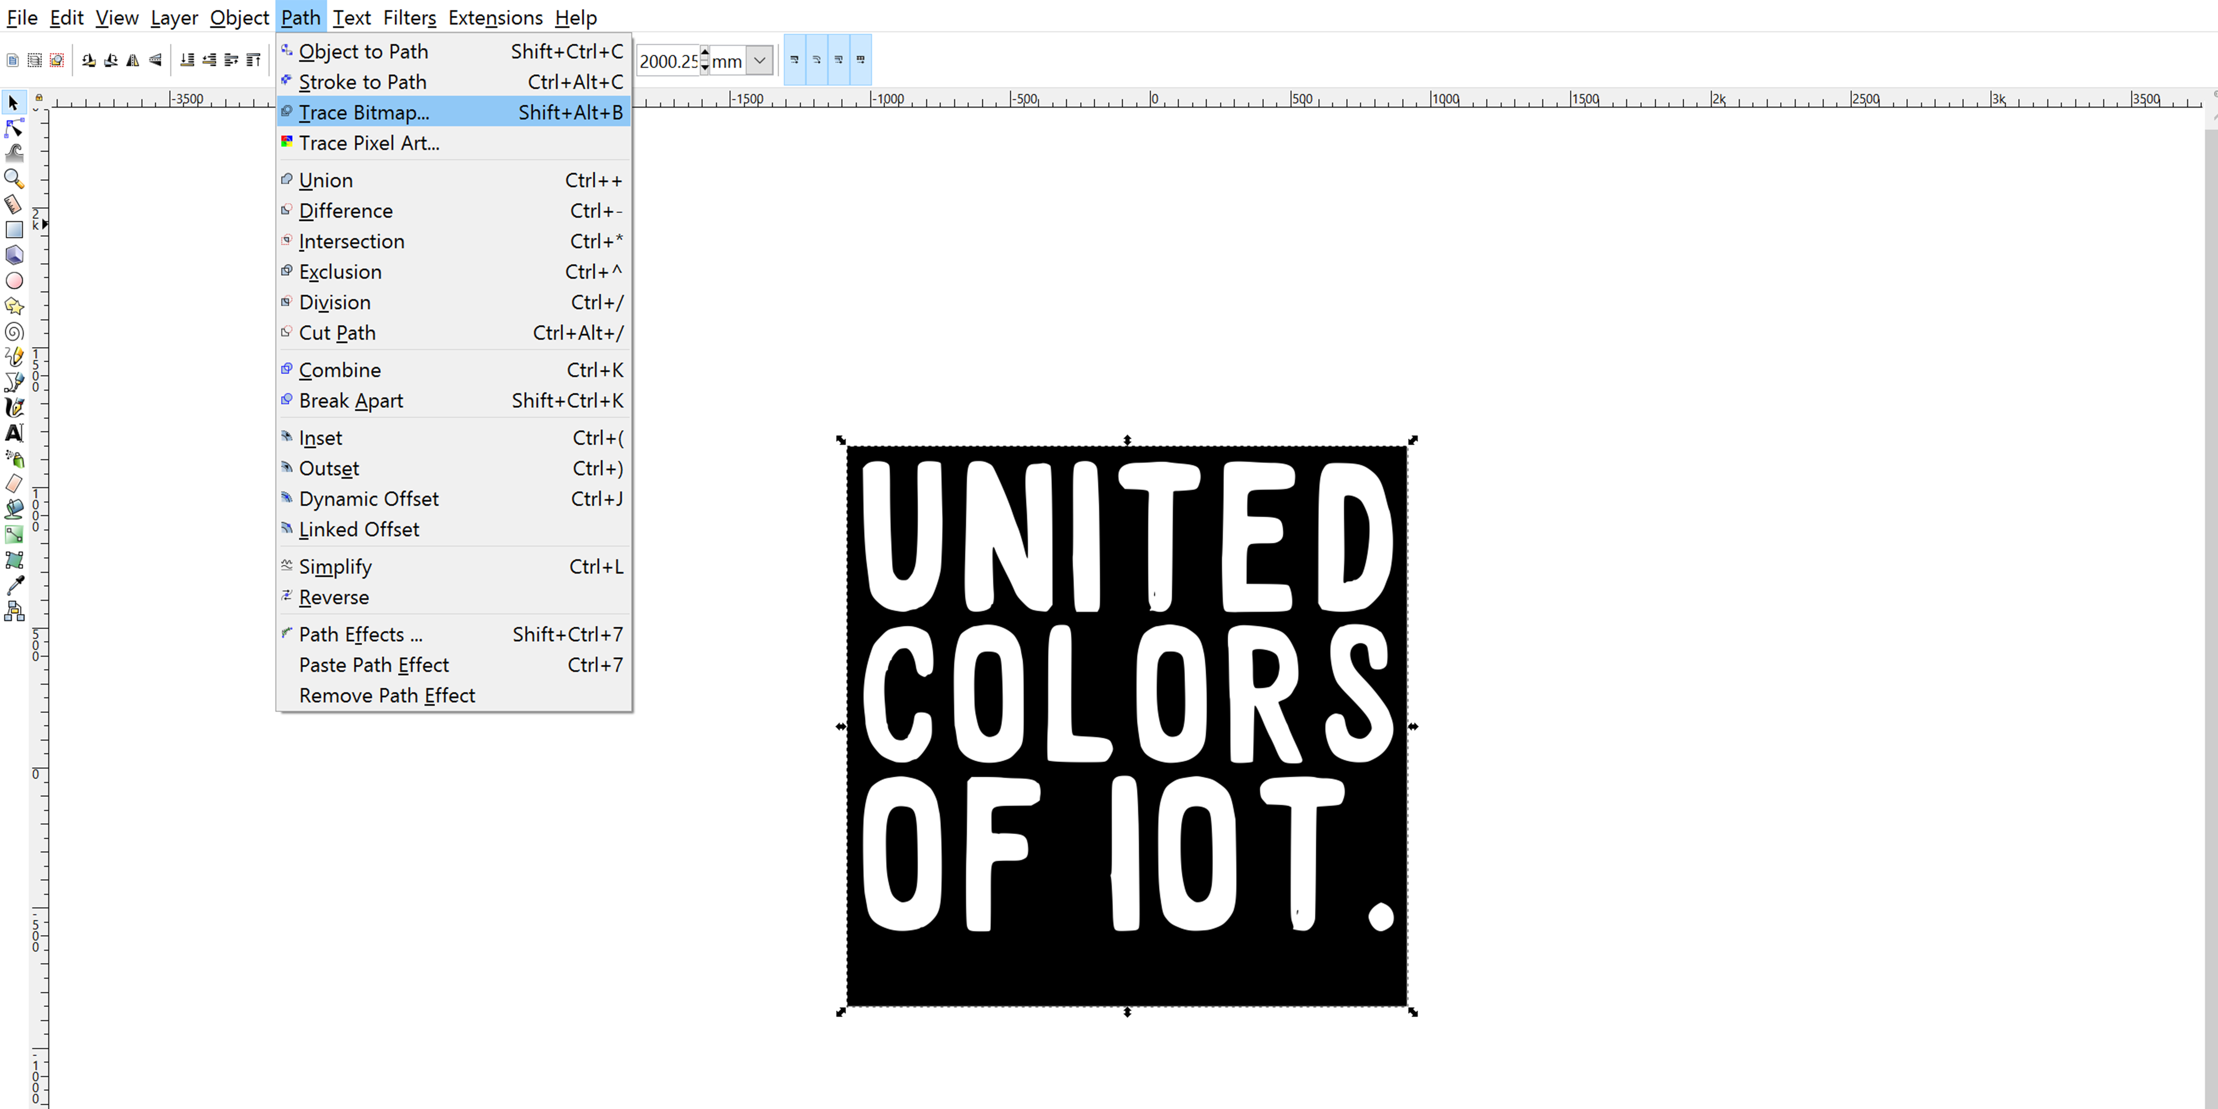
Task: Select the 3D Box tool
Action: pos(14,255)
